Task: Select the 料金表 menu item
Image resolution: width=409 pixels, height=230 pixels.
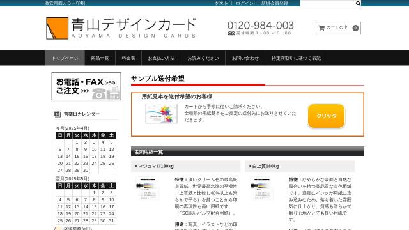Action: [x=128, y=58]
